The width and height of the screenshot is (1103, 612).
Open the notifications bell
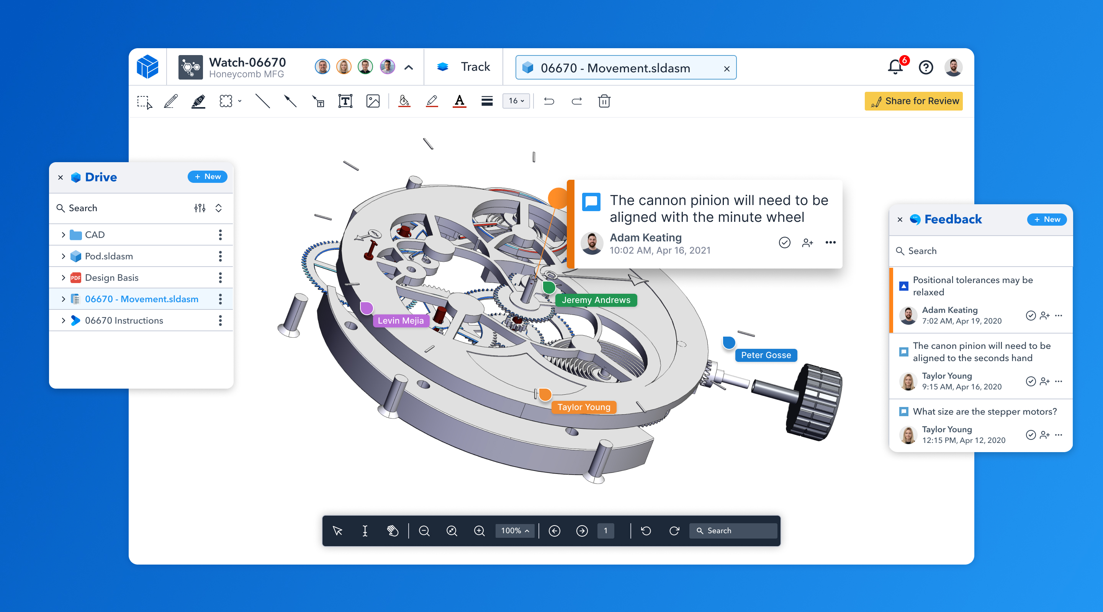895,67
